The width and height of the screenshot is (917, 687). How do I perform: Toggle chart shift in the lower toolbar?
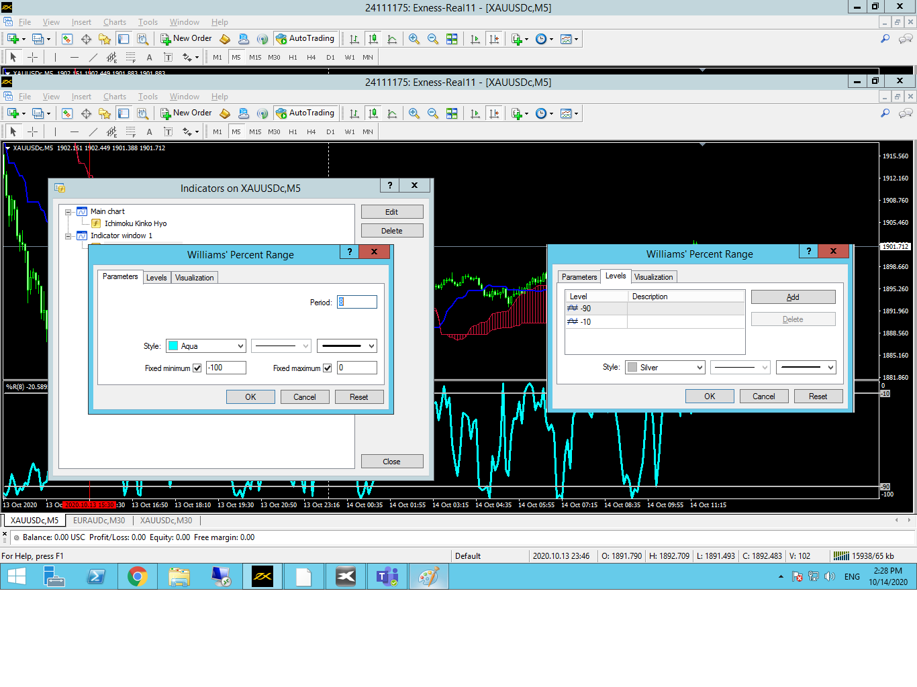coord(494,113)
